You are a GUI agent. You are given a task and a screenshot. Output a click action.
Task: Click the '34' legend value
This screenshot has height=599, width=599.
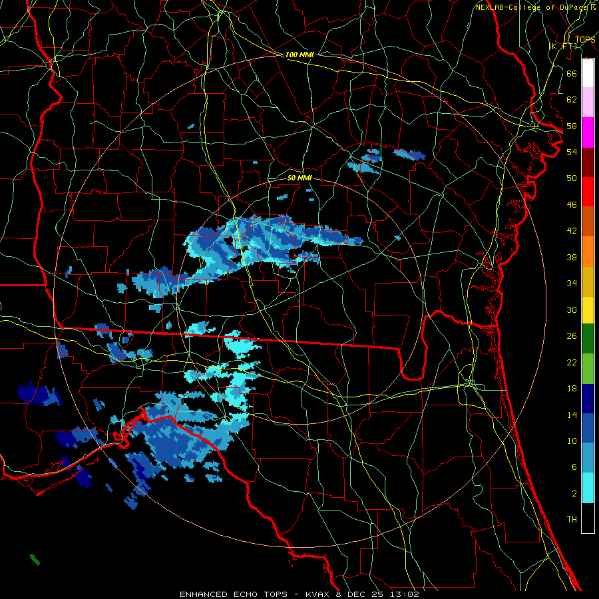pyautogui.click(x=572, y=284)
